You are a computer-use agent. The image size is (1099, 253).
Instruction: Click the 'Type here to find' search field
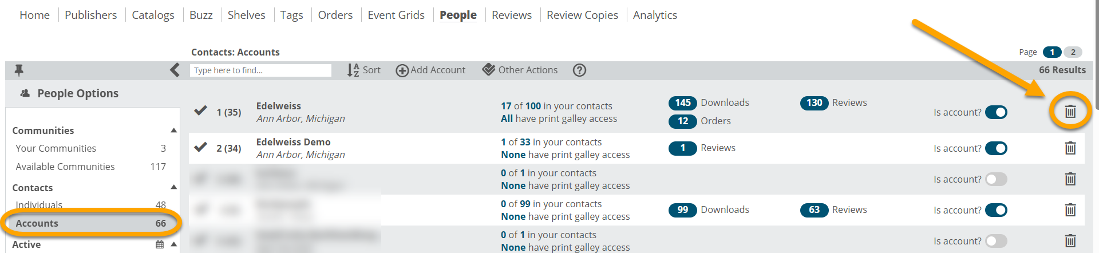(x=260, y=70)
